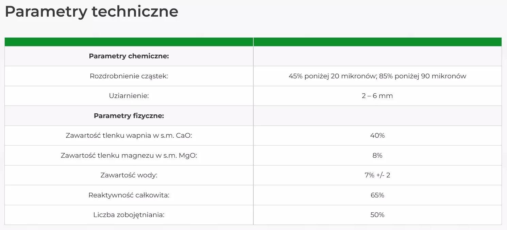Click the "Reaktywność całkowita:" label

(129, 195)
